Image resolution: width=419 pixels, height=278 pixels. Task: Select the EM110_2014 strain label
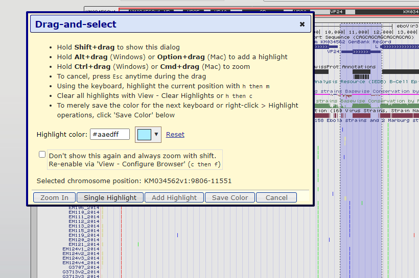pyautogui.click(x=84, y=212)
